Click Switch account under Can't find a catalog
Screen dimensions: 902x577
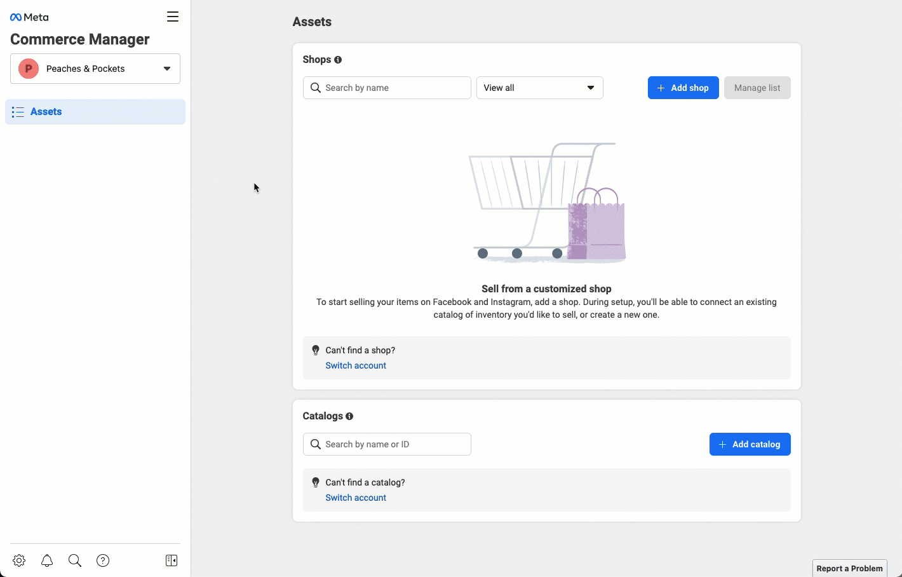click(356, 498)
